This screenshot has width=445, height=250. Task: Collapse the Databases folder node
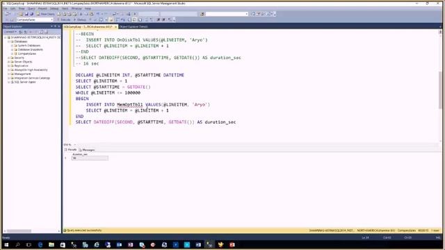pyautogui.click(x=9, y=42)
